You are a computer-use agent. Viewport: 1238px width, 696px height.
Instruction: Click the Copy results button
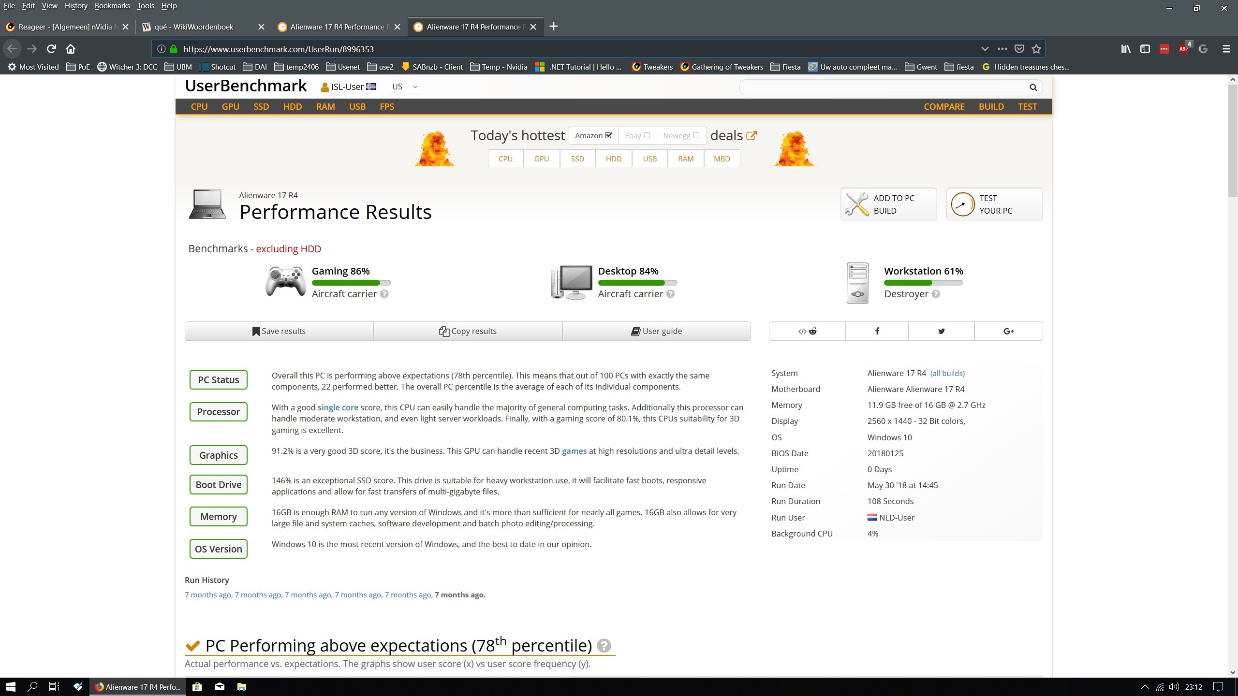point(468,331)
